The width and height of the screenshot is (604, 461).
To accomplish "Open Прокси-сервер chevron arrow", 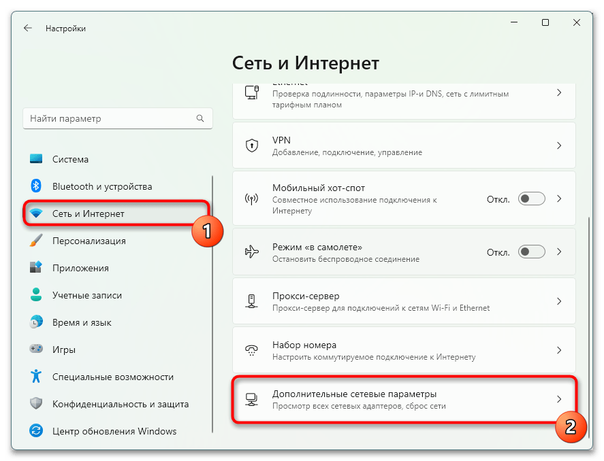I will (x=559, y=301).
